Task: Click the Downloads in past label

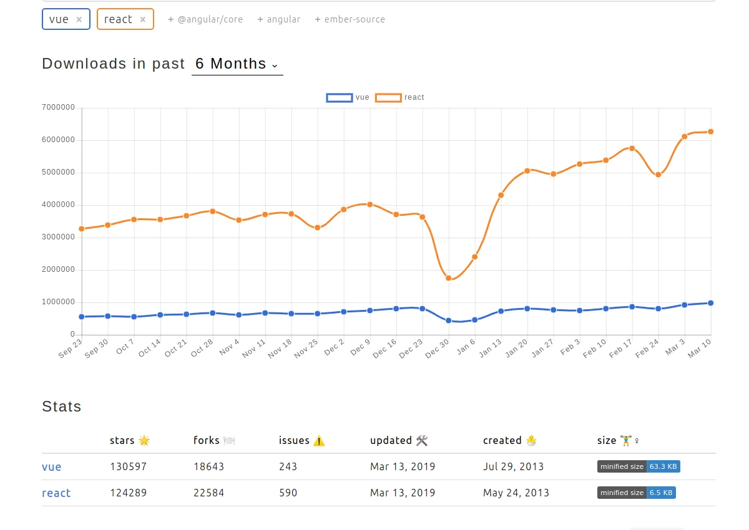Action: coord(114,64)
